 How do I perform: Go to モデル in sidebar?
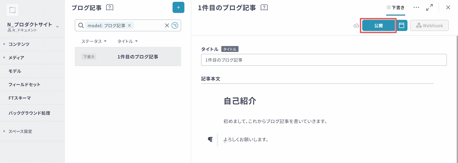tap(15, 71)
